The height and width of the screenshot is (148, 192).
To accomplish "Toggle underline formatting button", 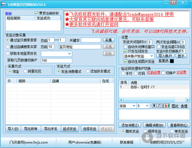I will [163, 106].
